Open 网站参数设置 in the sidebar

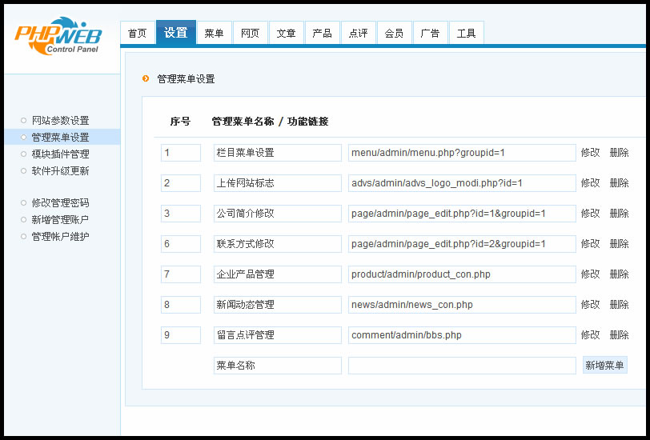coord(60,121)
